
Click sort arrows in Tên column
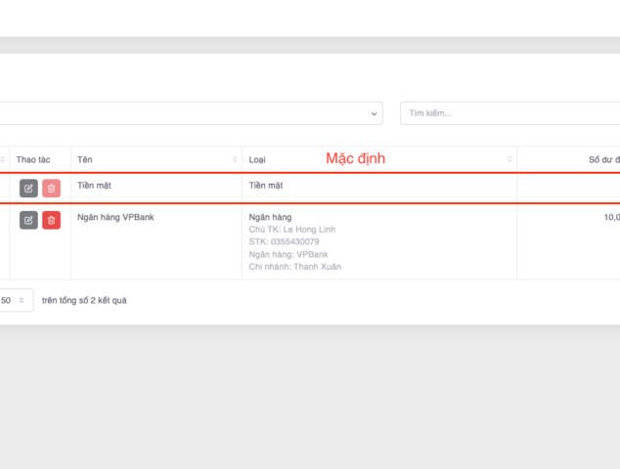235,159
